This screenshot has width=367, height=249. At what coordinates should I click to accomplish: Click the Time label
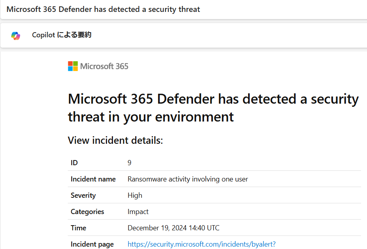pos(78,228)
